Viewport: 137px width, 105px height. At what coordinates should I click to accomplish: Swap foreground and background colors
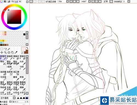(27, 48)
